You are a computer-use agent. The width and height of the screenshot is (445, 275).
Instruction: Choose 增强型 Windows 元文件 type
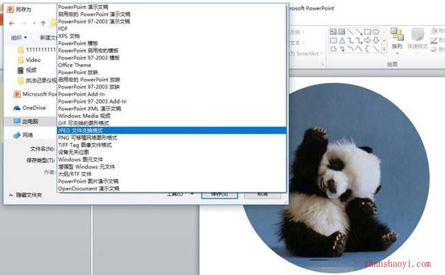tap(171, 167)
